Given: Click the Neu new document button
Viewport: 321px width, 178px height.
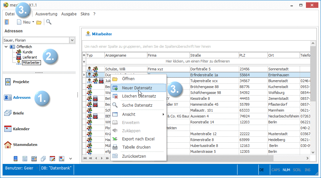Looking at the screenshot, I should pos(24,22).
